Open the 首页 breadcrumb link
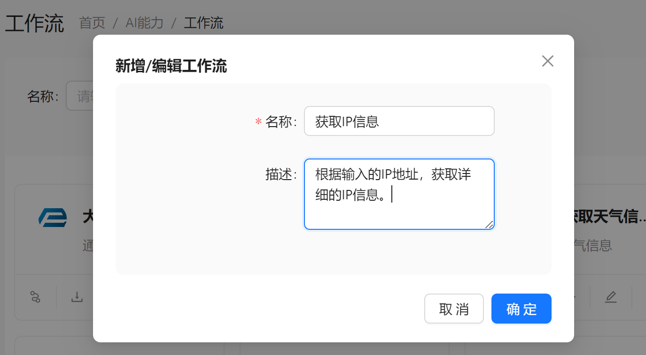Screen dimensions: 646x355 click(92, 23)
